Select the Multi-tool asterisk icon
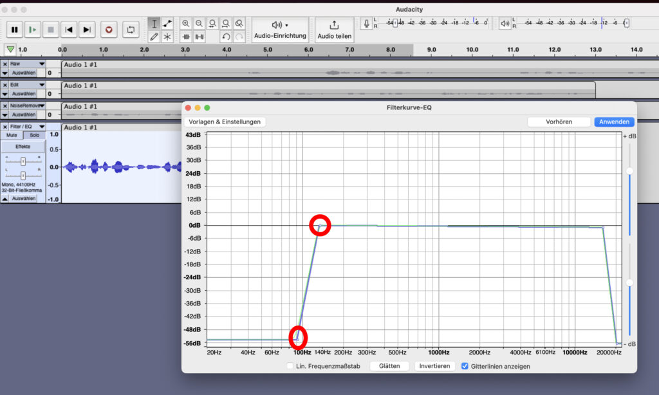The height and width of the screenshot is (395, 659). click(167, 37)
